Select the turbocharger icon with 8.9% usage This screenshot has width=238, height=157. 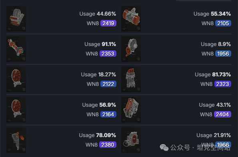[131, 49]
